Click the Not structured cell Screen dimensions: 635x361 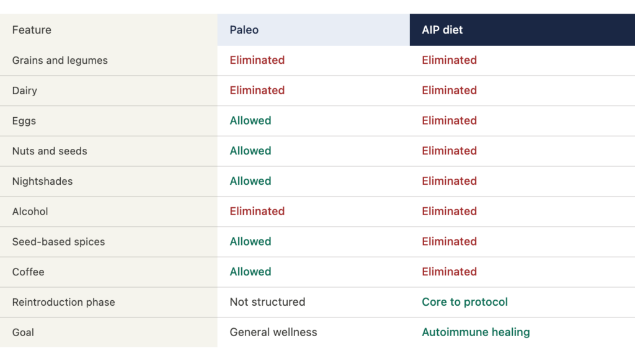pos(267,302)
